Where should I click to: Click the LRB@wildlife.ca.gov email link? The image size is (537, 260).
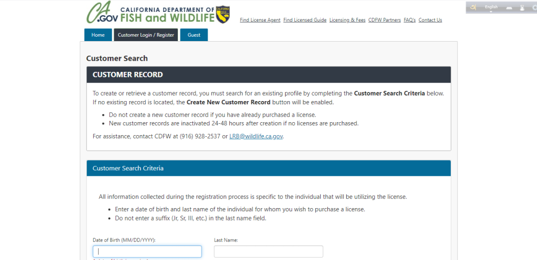256,136
